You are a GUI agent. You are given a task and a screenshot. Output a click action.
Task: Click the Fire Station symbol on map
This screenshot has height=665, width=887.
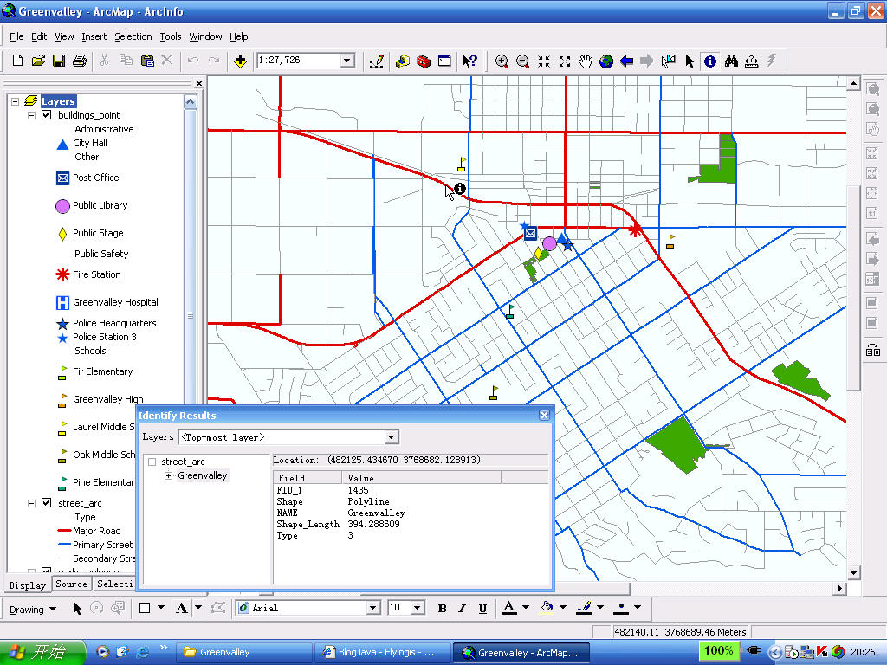coord(635,229)
